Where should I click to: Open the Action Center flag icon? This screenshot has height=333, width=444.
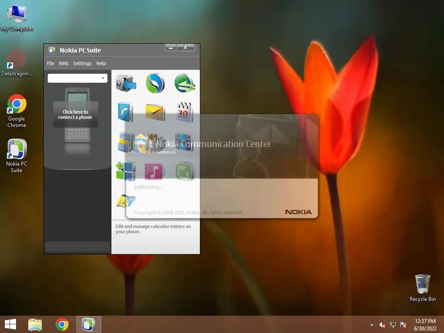pyautogui.click(x=403, y=325)
